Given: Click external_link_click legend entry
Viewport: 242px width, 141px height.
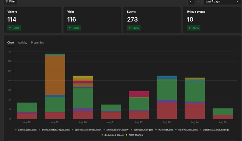Looking at the screenshot, I should (x=187, y=130).
